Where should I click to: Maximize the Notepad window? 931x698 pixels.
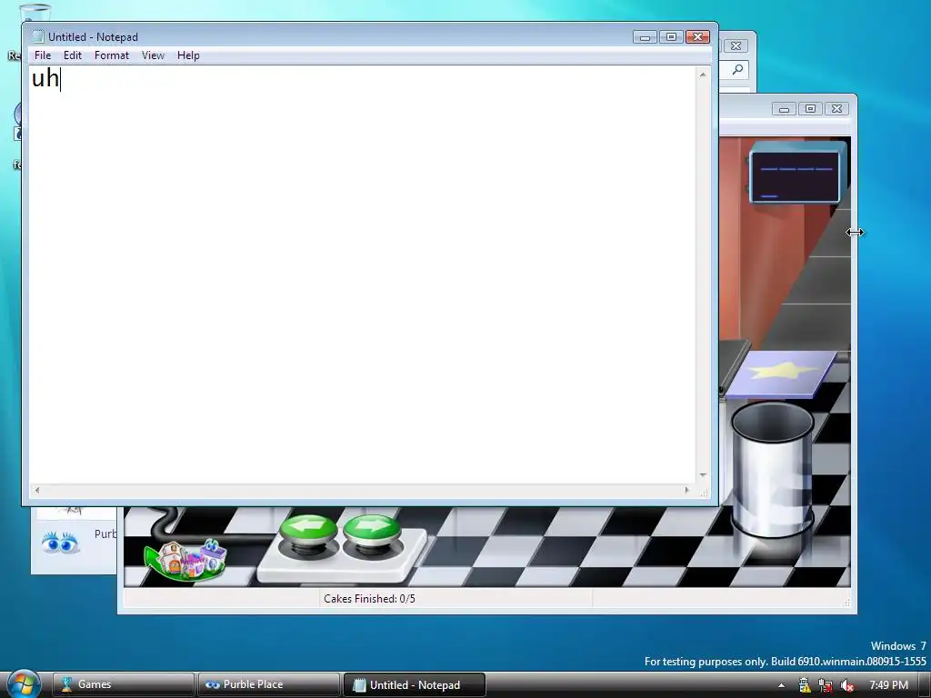tap(671, 36)
